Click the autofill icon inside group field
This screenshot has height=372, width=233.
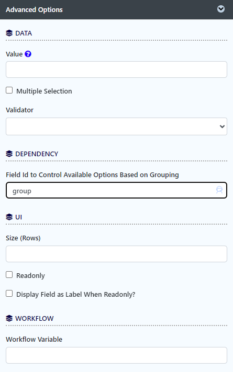pyautogui.click(x=219, y=190)
